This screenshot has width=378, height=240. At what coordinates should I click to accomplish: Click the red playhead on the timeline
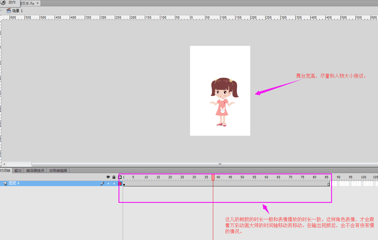(213, 177)
